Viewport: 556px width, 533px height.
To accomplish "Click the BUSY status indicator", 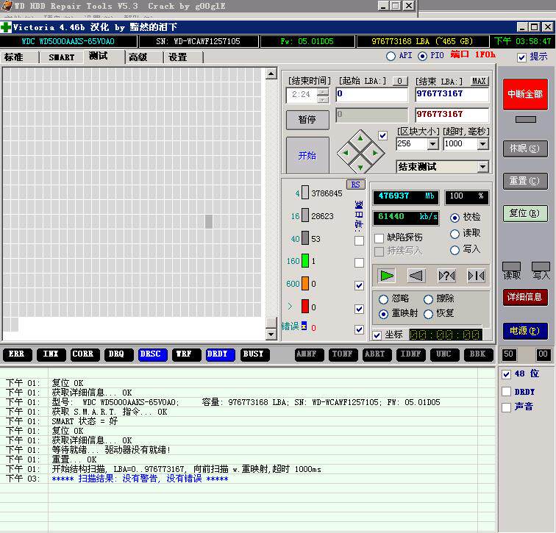I will pos(254,354).
